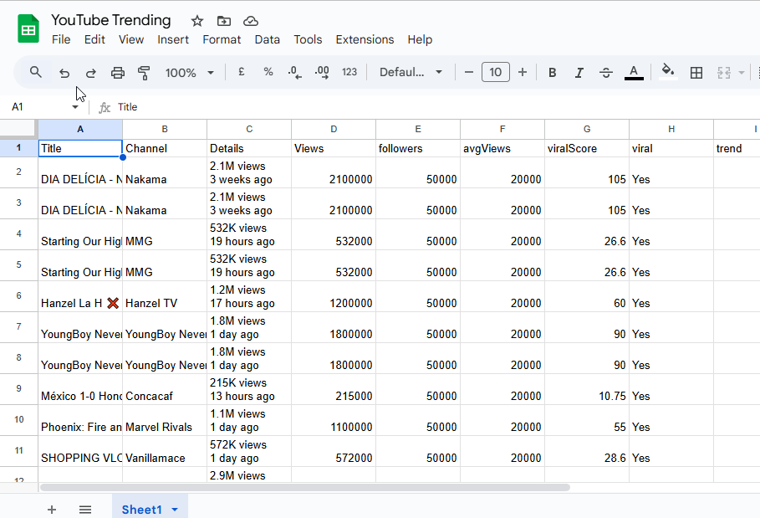Select column A header

80,129
